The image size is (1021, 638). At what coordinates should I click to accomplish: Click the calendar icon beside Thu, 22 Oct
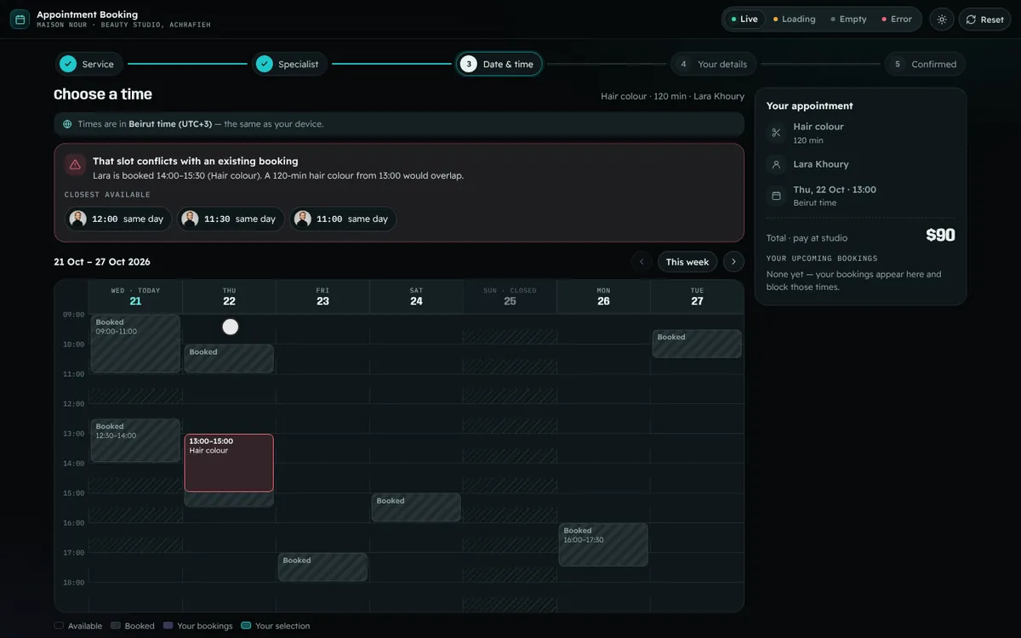pyautogui.click(x=776, y=196)
